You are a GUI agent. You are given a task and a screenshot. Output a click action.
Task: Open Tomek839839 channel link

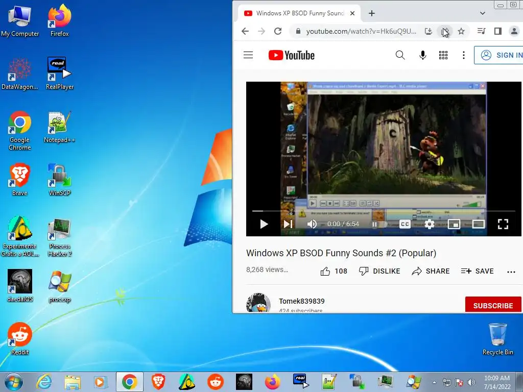[x=301, y=301]
